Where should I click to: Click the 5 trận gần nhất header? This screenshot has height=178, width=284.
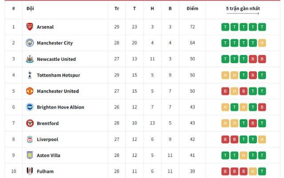tap(243, 8)
